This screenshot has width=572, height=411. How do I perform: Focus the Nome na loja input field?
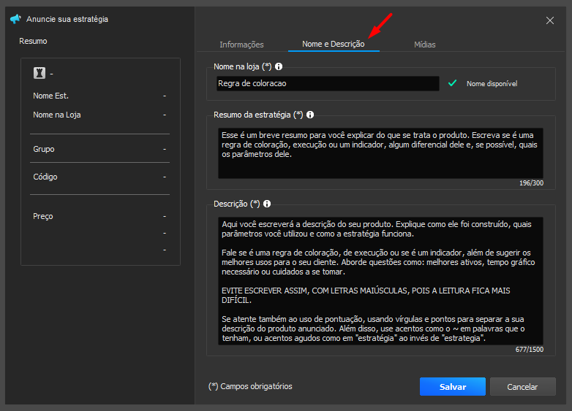[x=328, y=83]
